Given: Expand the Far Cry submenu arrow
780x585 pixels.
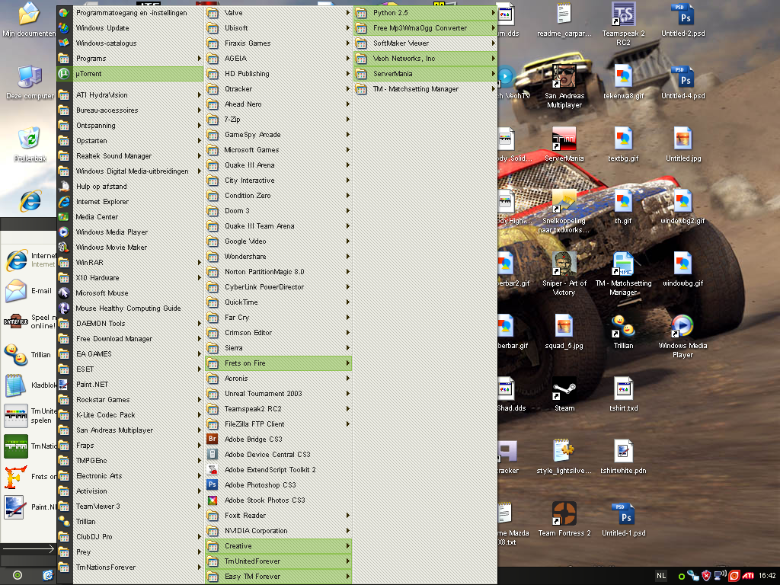Looking at the screenshot, I should click(x=347, y=318).
